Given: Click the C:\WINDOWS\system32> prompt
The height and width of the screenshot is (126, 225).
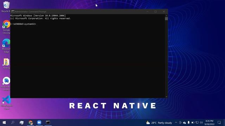Looking at the screenshot, I should (23, 24).
